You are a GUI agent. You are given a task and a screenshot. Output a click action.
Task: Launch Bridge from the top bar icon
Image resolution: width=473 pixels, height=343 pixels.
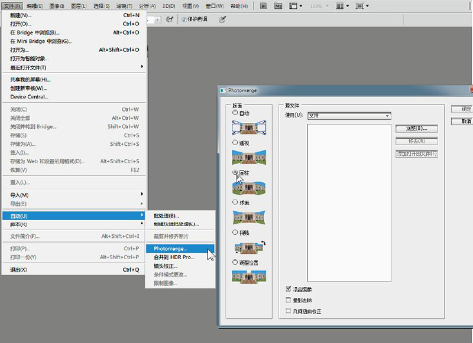click(263, 5)
